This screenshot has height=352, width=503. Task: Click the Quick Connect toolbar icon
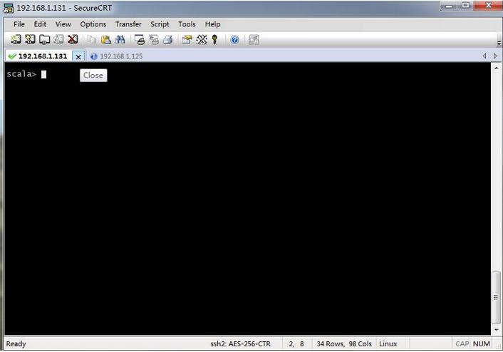[30, 39]
